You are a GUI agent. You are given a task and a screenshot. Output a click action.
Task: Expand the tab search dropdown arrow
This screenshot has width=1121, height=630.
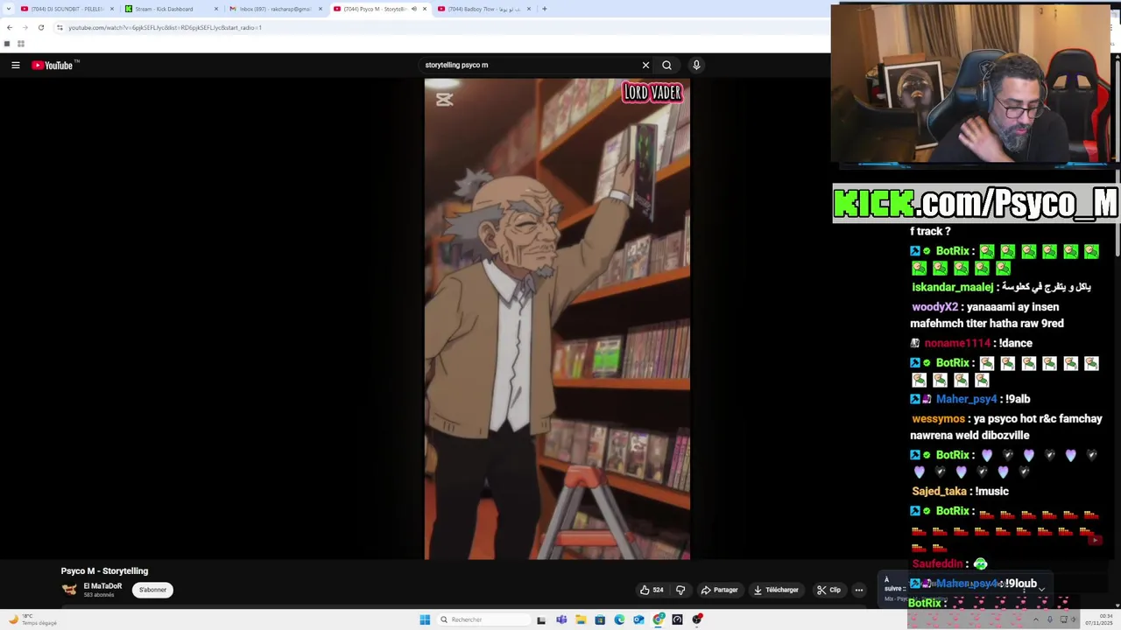(x=8, y=9)
